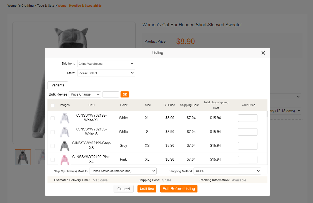The width and height of the screenshot is (313, 203).
Task: Open the Ship from warehouse dropdown
Action: pos(106,64)
